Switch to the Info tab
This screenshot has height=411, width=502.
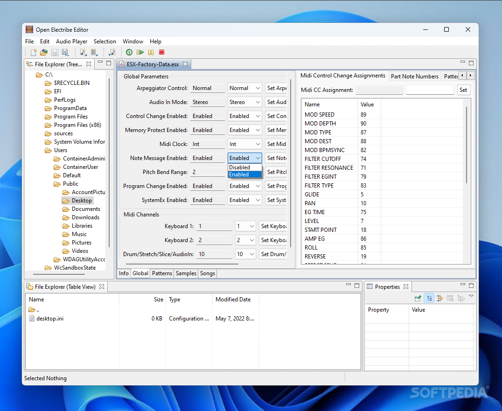pos(124,273)
